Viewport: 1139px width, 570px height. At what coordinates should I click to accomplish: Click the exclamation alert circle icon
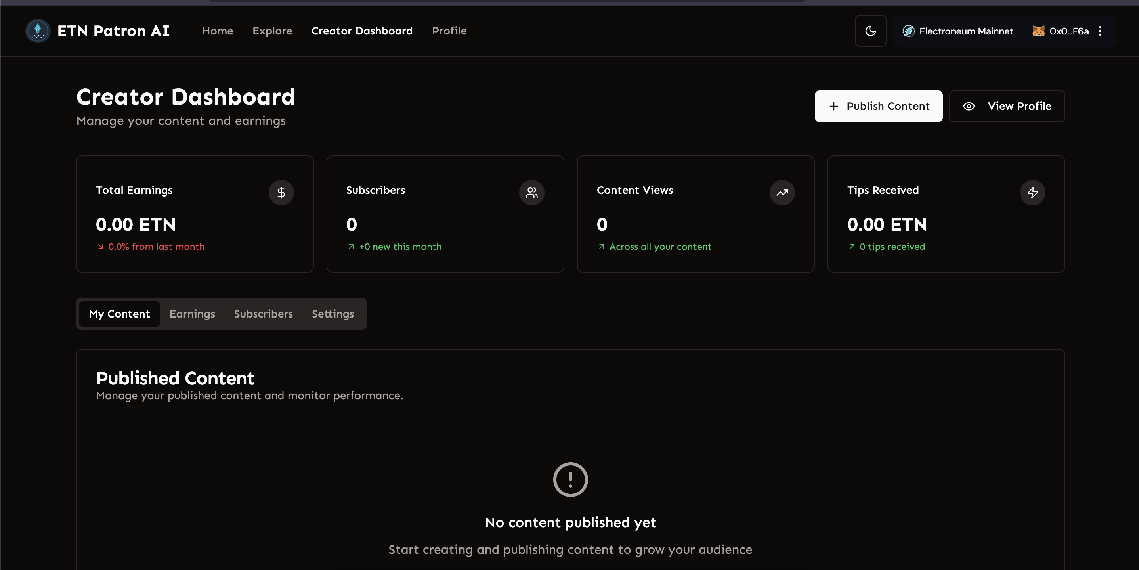570,479
